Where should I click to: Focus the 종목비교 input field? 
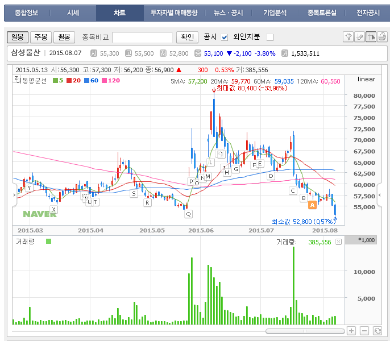pyautogui.click(x=143, y=38)
